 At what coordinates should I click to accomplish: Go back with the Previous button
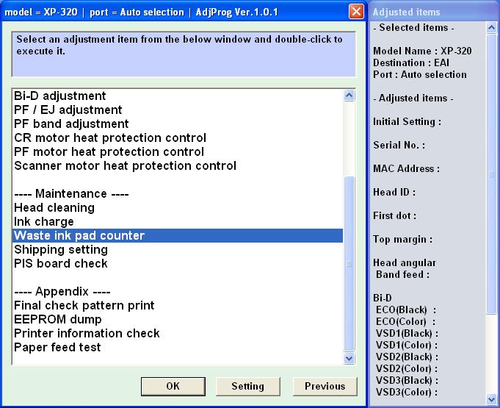pos(325,386)
